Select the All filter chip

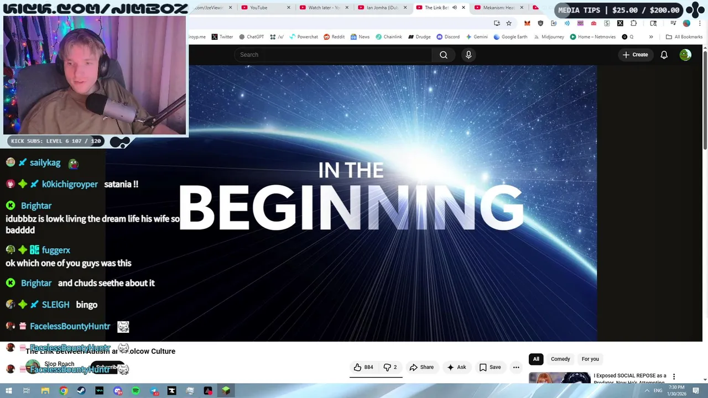coord(536,359)
